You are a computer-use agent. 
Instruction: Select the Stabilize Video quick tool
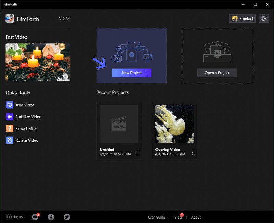click(x=27, y=117)
